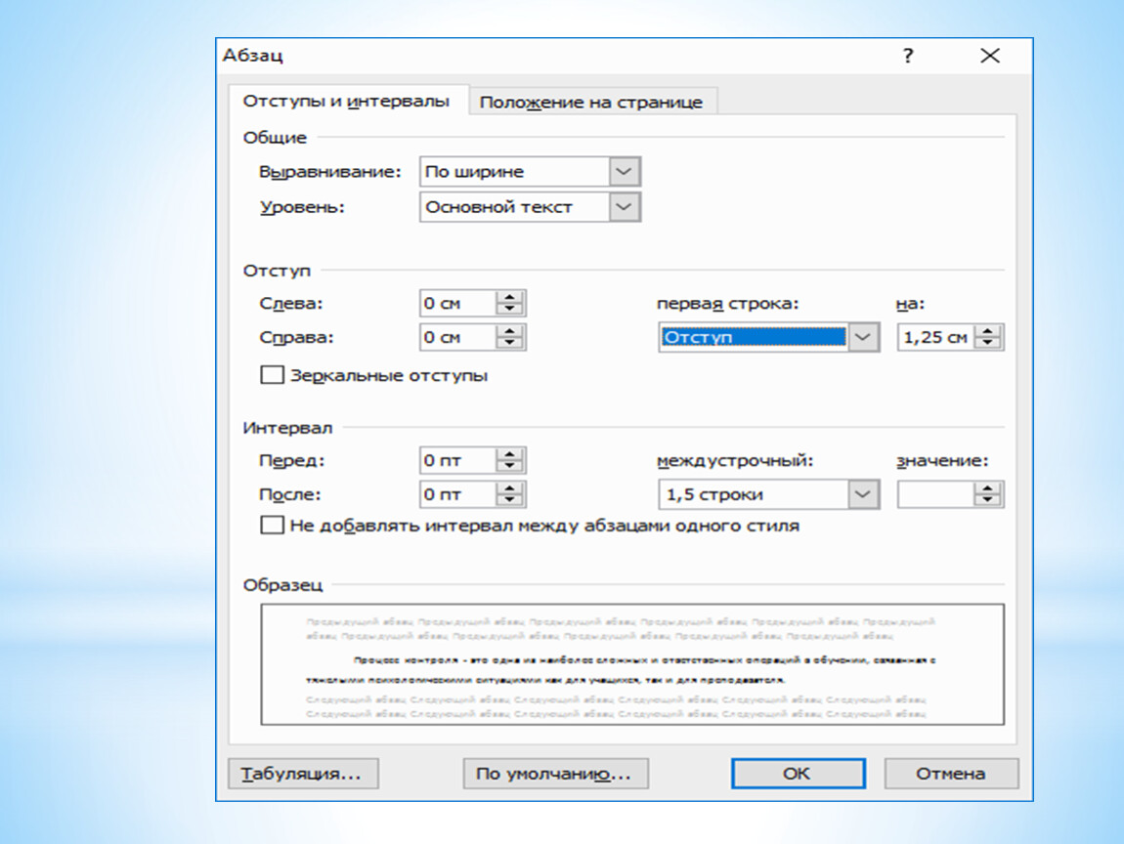Open the Выравнивание dropdown
The width and height of the screenshot is (1124, 844).
(x=625, y=172)
